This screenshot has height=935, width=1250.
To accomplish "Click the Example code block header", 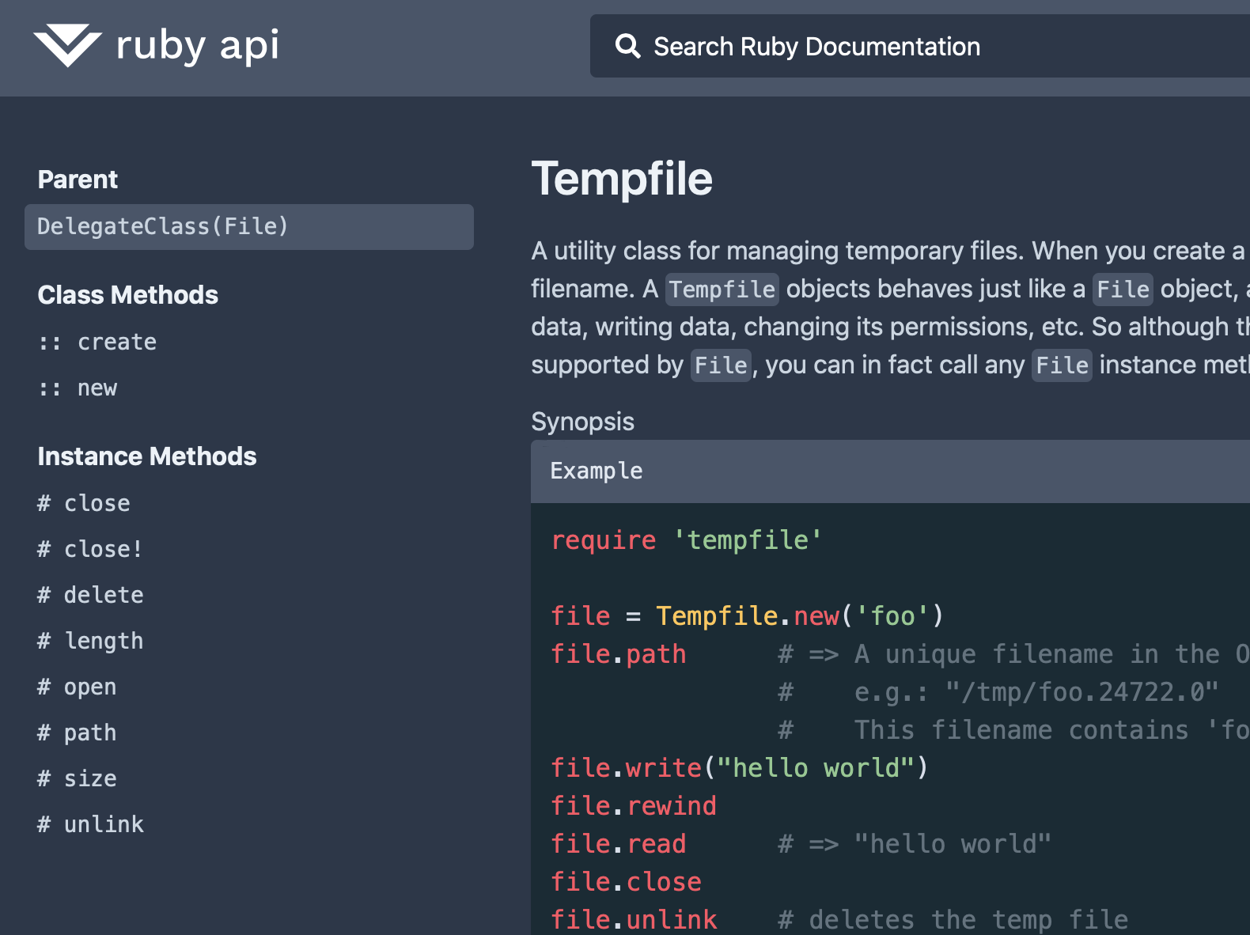I will (890, 471).
